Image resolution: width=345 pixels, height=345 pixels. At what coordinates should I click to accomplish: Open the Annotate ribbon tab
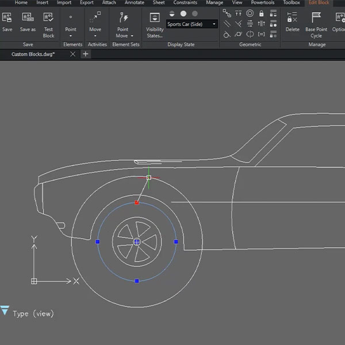click(x=134, y=3)
